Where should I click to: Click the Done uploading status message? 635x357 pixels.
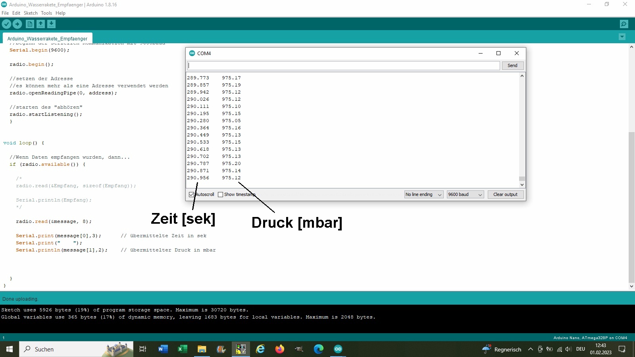tap(20, 299)
